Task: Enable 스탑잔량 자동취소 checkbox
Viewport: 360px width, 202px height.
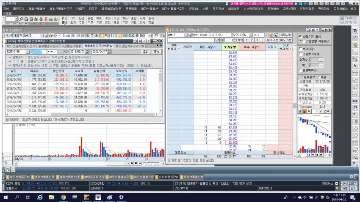Action: [303, 41]
